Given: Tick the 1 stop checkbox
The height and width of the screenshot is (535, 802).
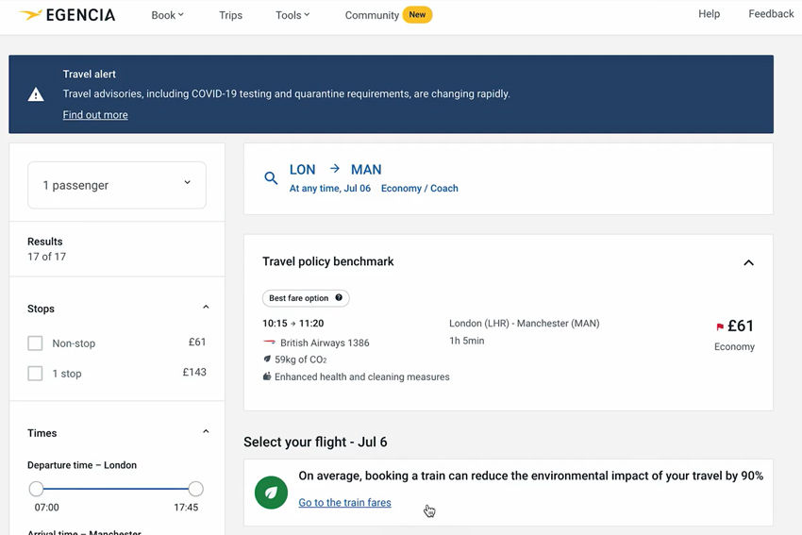Looking at the screenshot, I should [35, 374].
